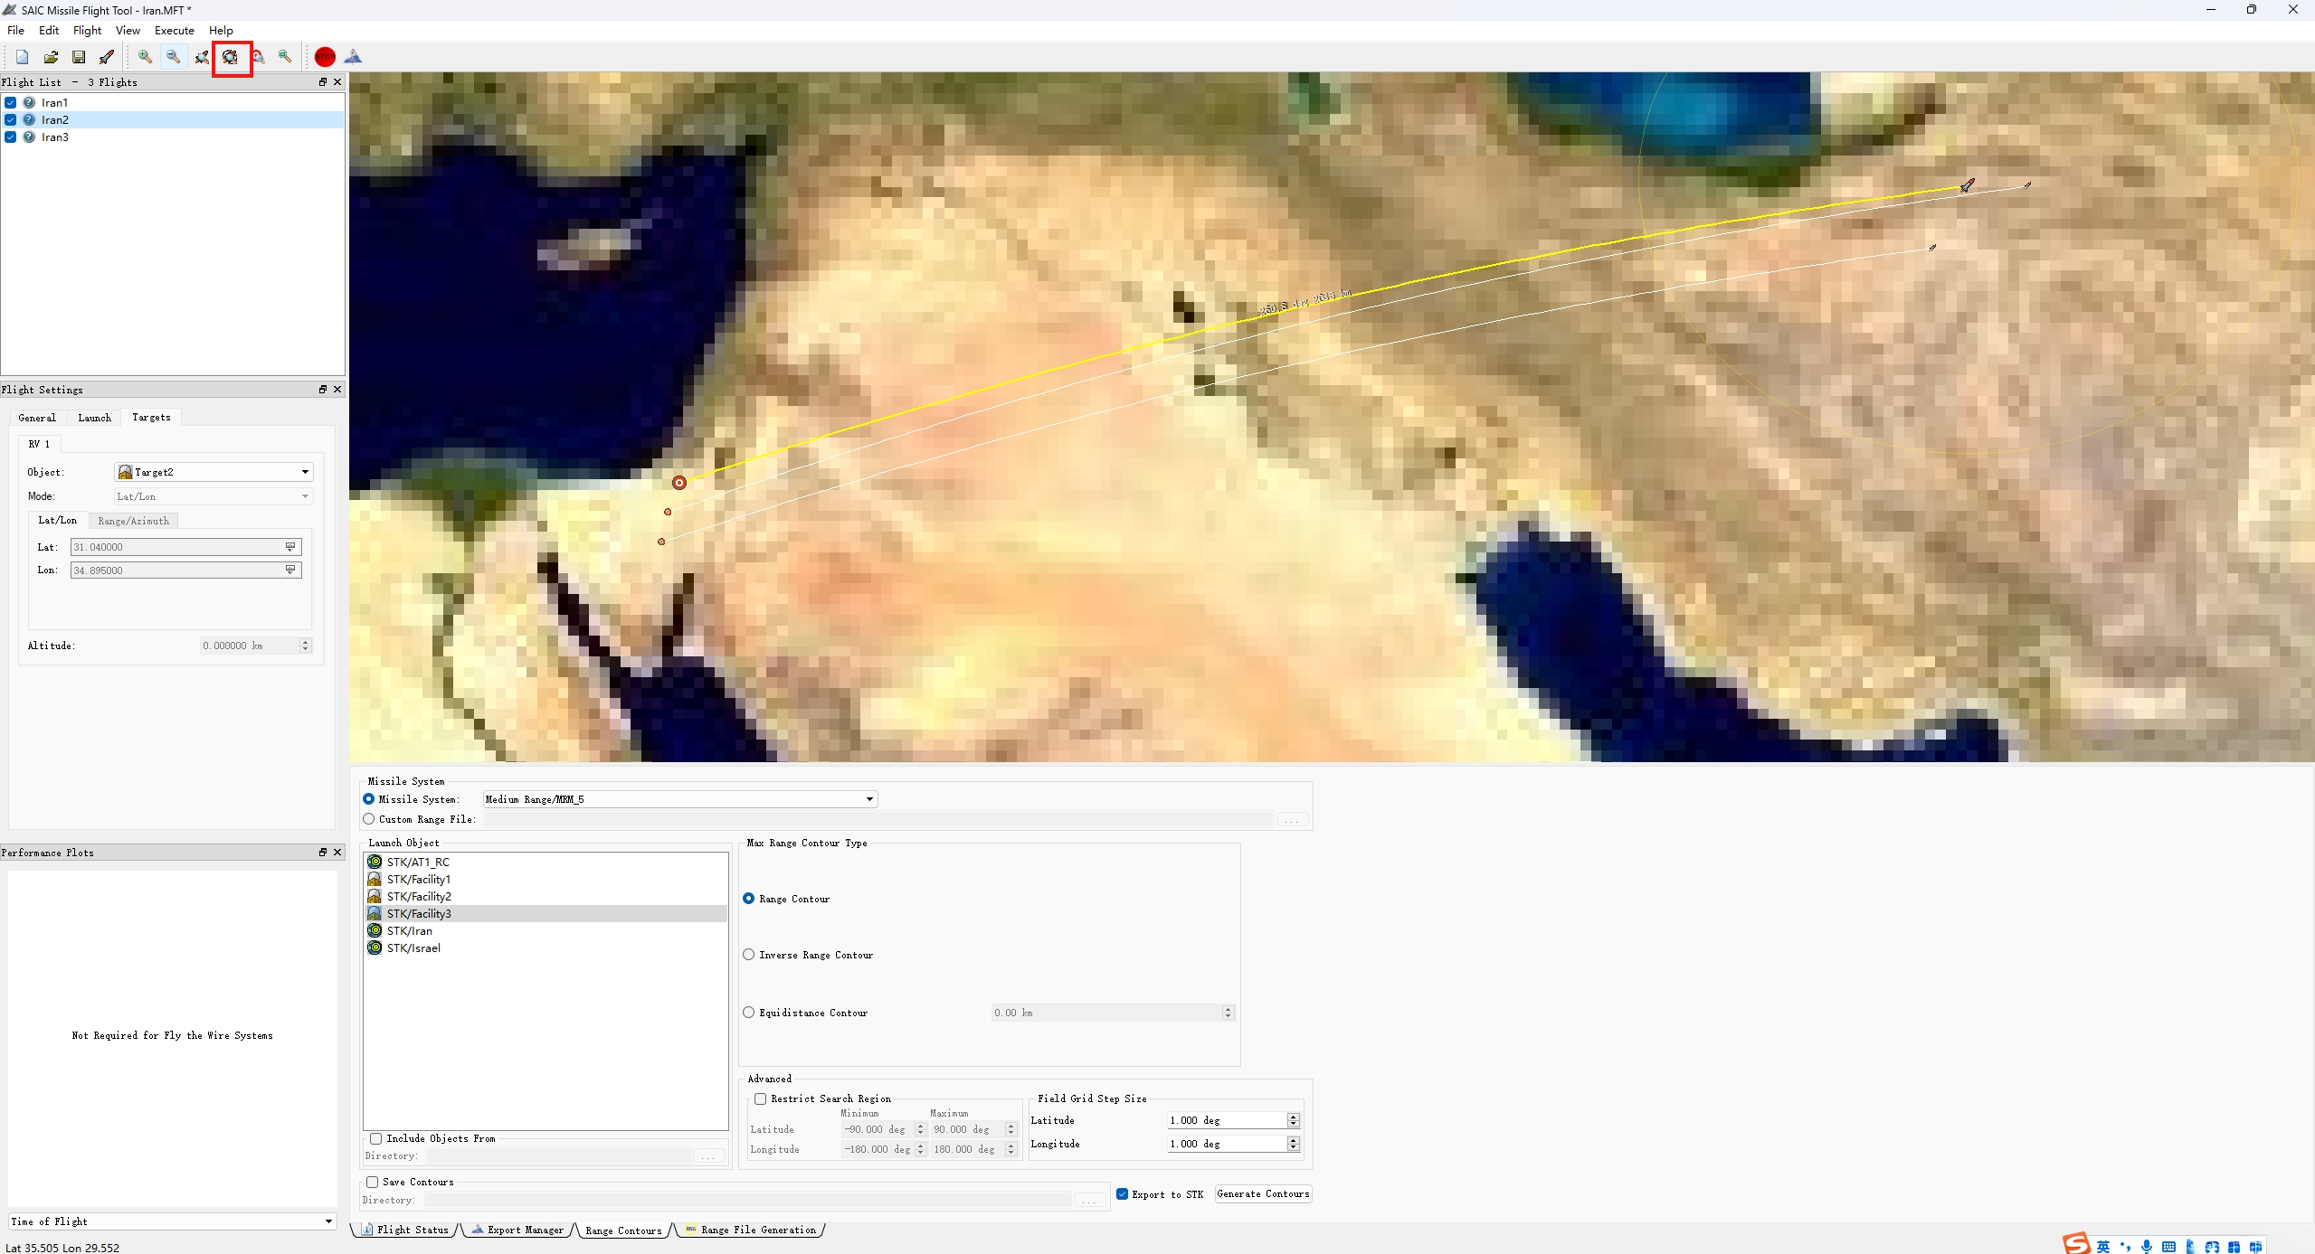
Task: Click the New file toolbar icon
Action: coord(23,57)
